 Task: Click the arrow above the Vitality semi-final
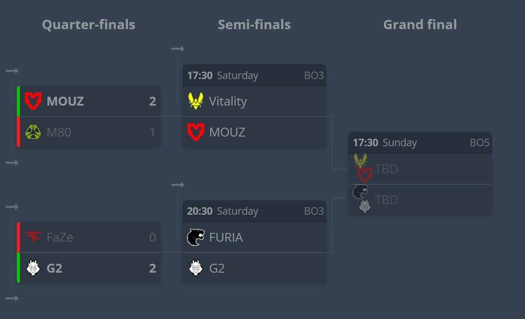coord(178,49)
